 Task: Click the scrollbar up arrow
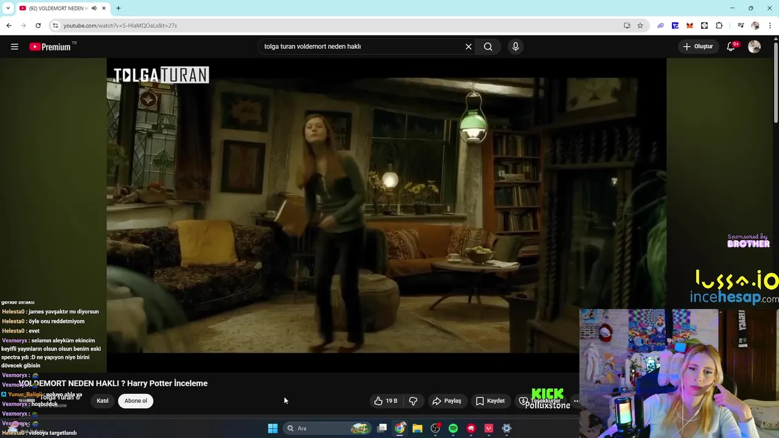point(775,39)
